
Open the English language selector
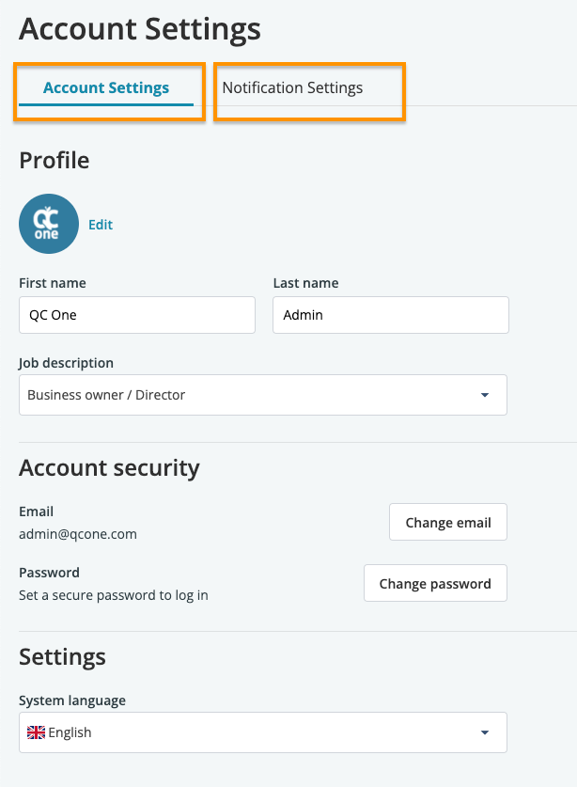click(263, 732)
